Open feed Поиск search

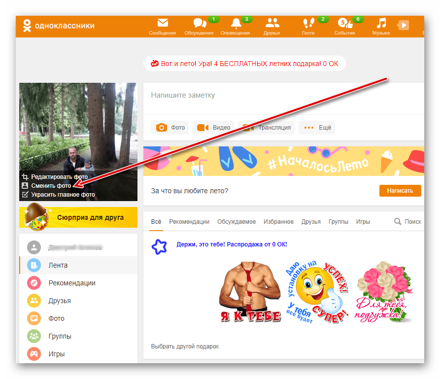407,222
